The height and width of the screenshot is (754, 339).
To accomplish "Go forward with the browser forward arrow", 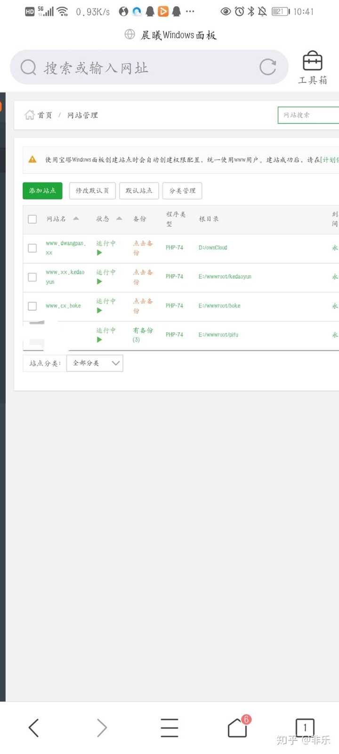I will [x=102, y=728].
